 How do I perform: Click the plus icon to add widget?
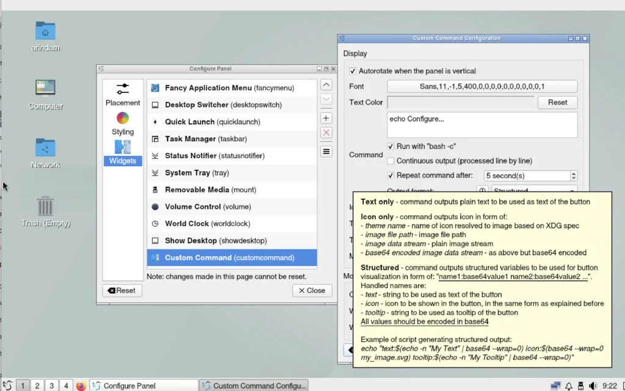pyautogui.click(x=327, y=118)
